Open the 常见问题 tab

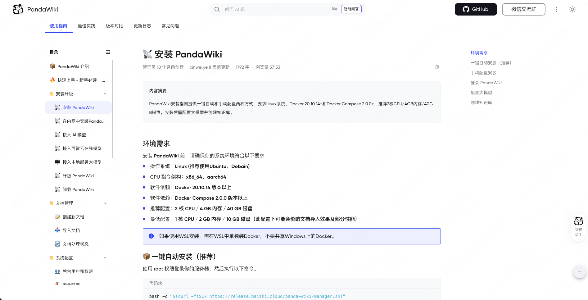point(170,26)
